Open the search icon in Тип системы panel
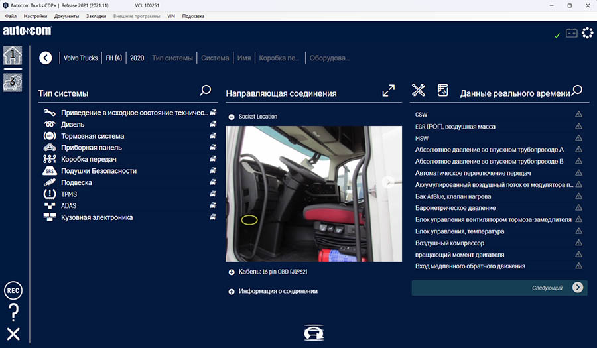The height and width of the screenshot is (348, 597). (x=206, y=91)
